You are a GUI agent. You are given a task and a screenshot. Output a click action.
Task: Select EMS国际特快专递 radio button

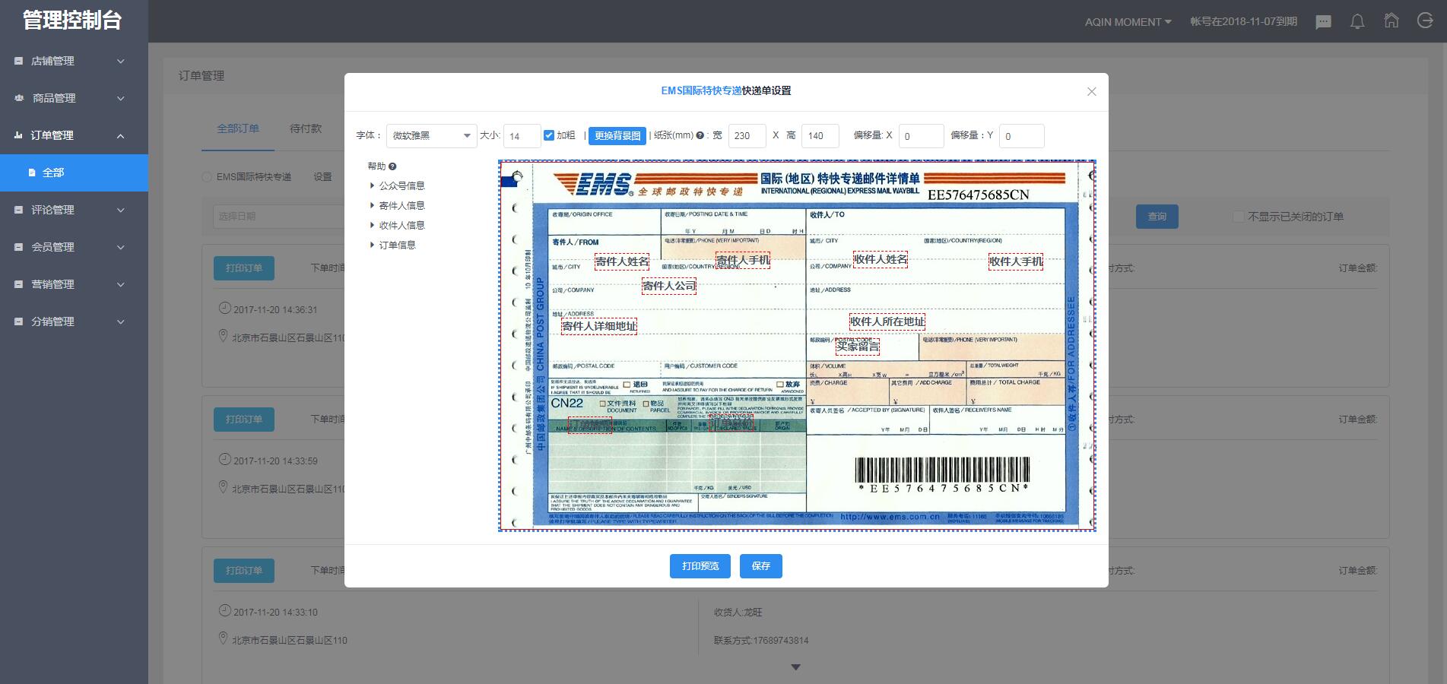(207, 177)
